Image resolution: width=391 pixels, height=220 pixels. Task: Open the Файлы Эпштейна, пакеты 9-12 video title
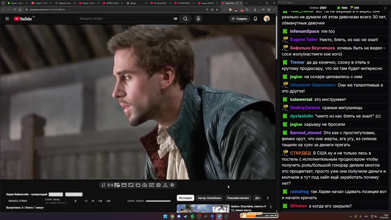pos(249,208)
